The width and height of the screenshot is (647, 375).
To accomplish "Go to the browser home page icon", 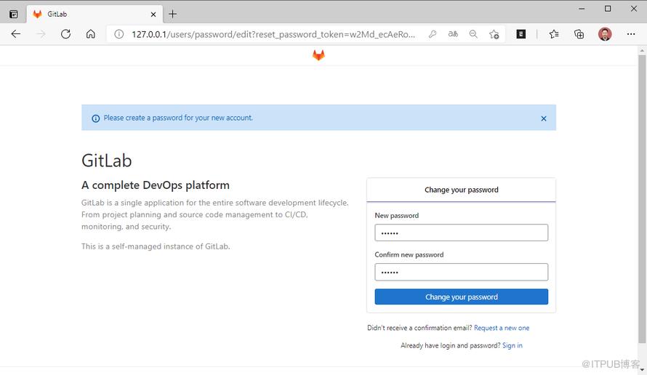I will point(91,34).
